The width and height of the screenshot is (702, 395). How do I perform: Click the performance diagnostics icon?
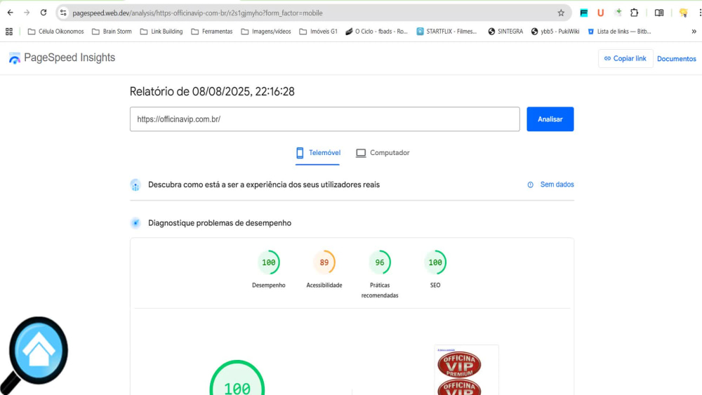click(135, 223)
